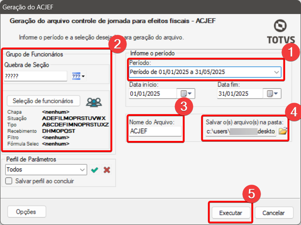Click the Situação value ADEFILMOPRSTUVWX
The image size is (301, 225).
(74, 118)
